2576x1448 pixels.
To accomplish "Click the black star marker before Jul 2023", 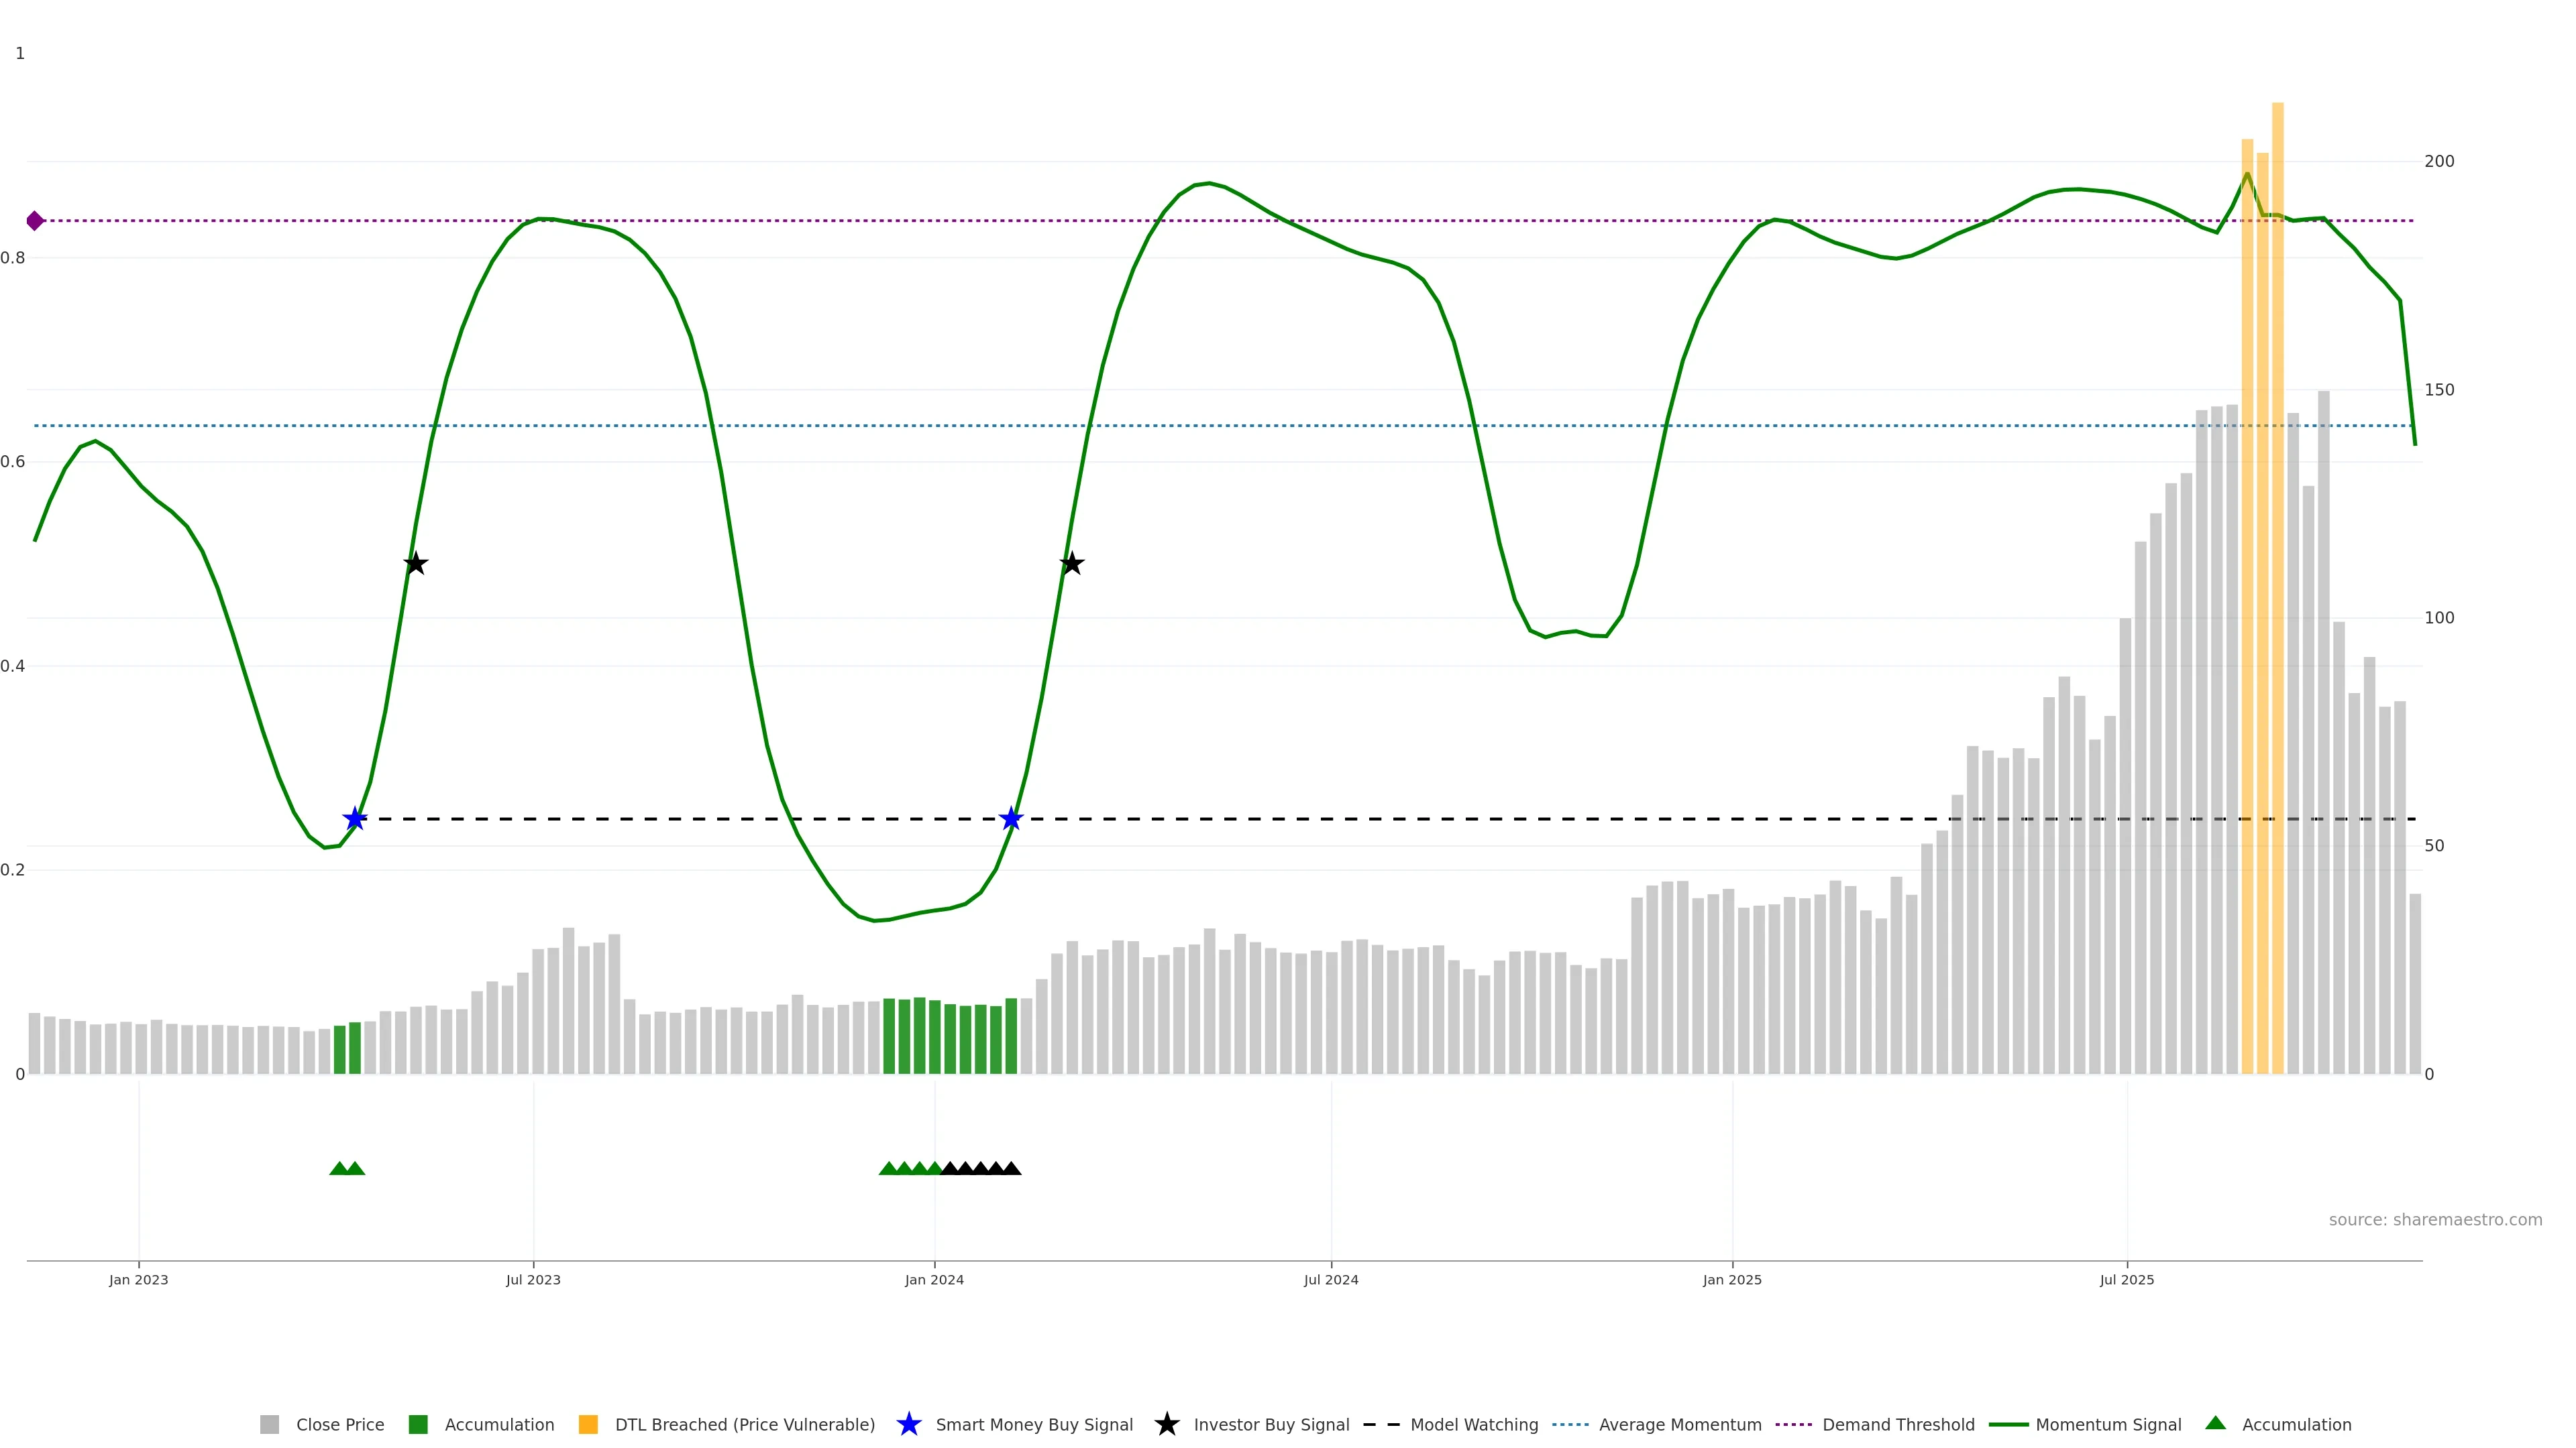I will pyautogui.click(x=416, y=564).
